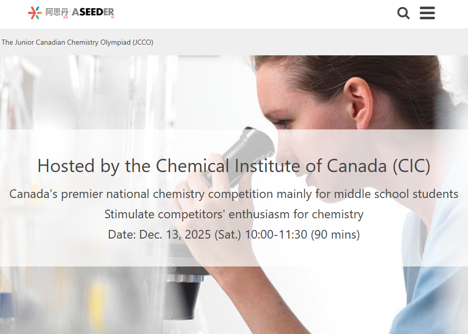This screenshot has width=468, height=334.
Task: Click the Stimulate competitors' enthusiasm text line
Action: point(234,214)
